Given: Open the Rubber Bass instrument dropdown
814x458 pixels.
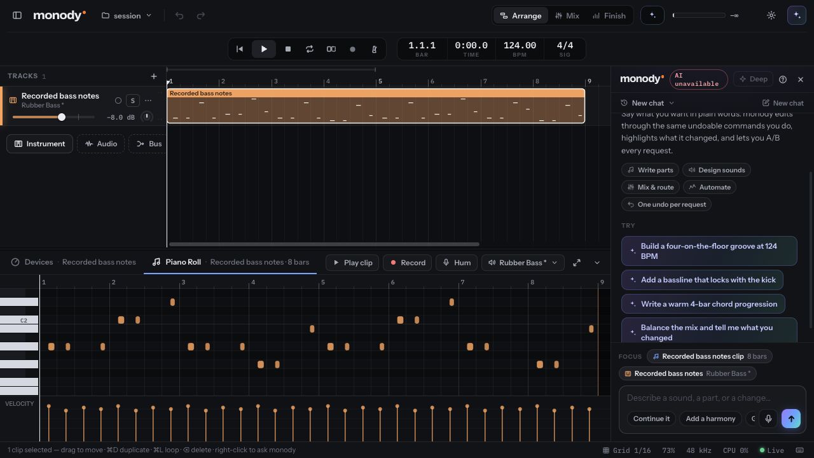Looking at the screenshot, I should (x=523, y=263).
